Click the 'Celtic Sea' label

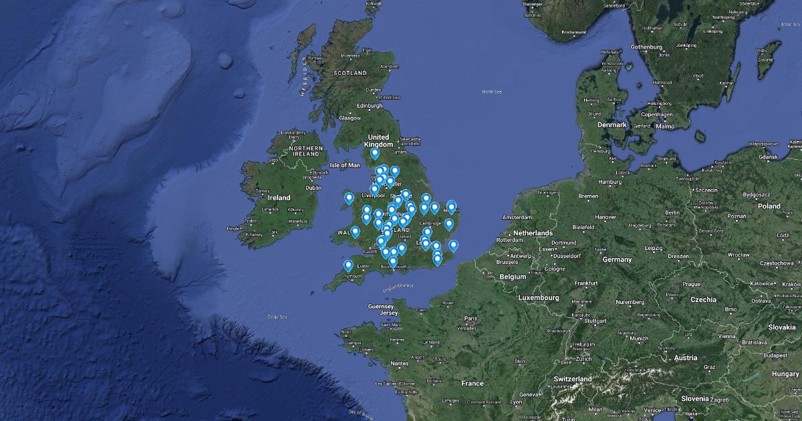click(x=277, y=317)
